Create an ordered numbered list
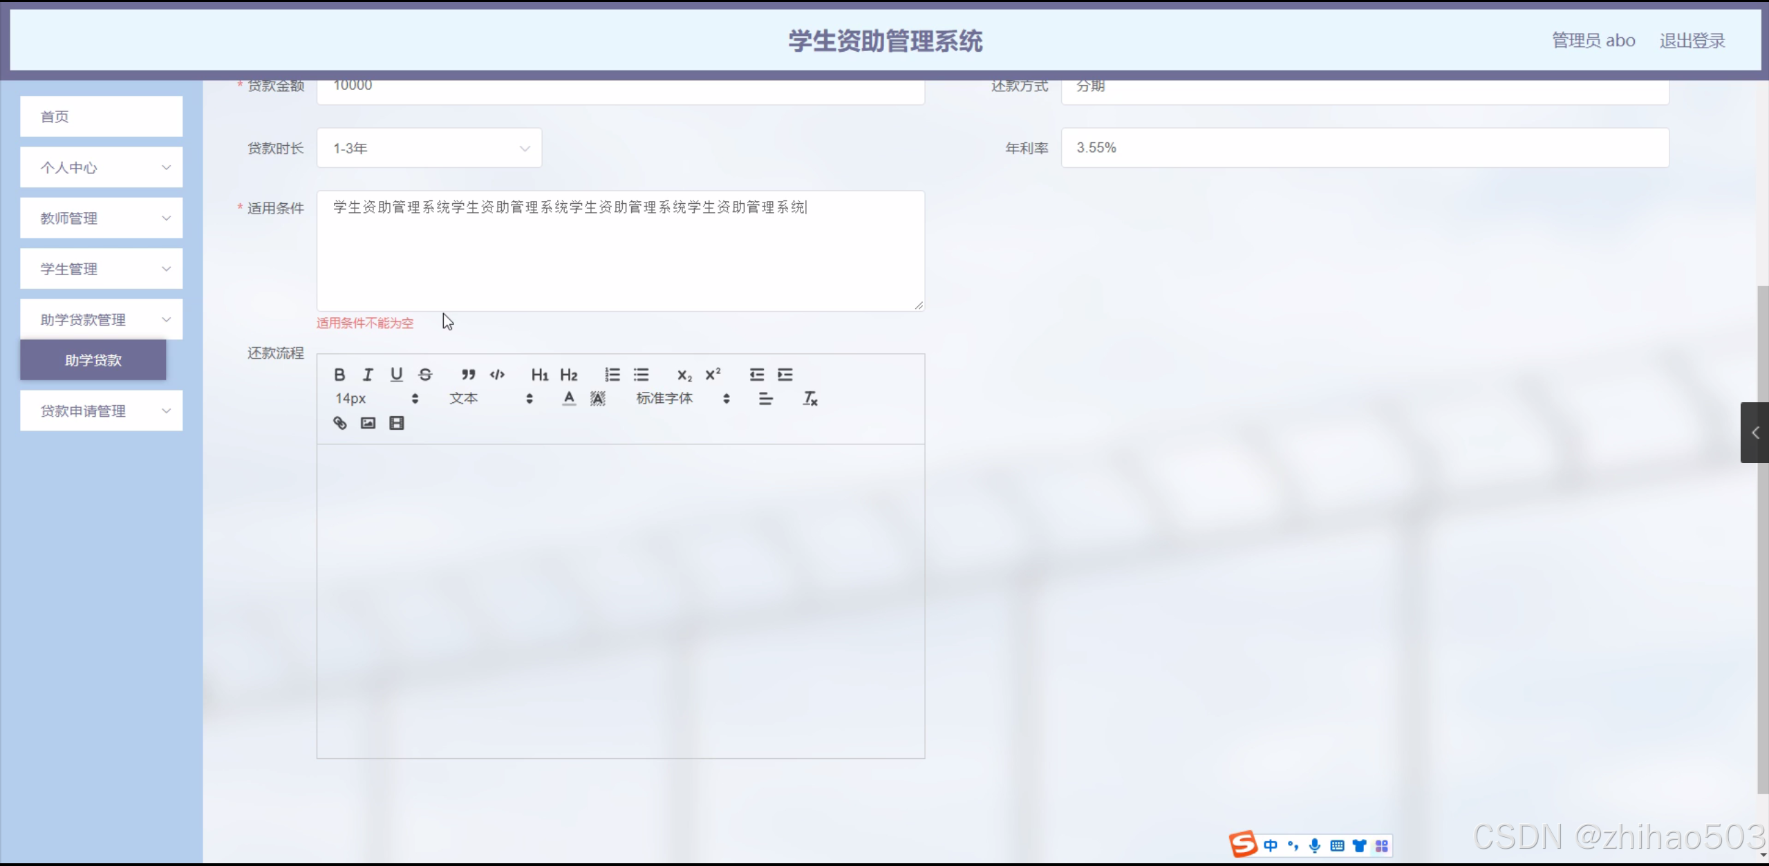 [x=612, y=375]
